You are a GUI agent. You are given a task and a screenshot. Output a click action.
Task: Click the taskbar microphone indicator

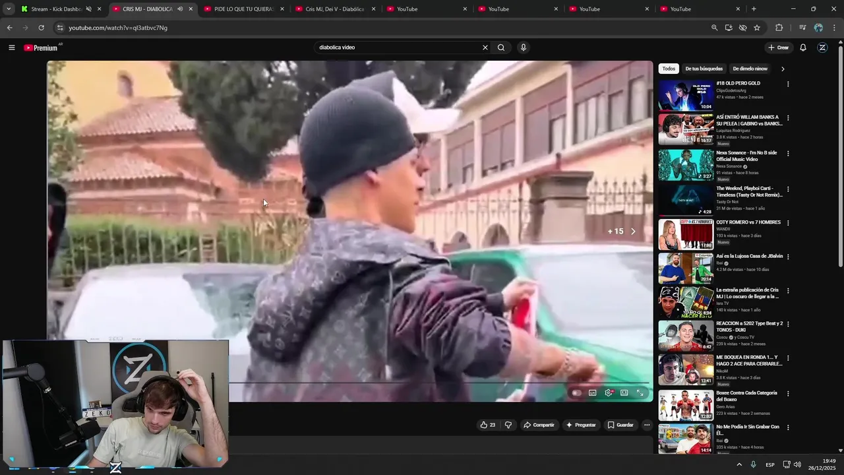coord(753,465)
